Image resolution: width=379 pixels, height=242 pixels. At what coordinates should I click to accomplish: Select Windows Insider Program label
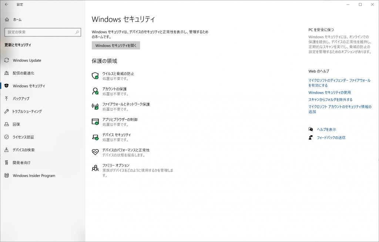34,175
